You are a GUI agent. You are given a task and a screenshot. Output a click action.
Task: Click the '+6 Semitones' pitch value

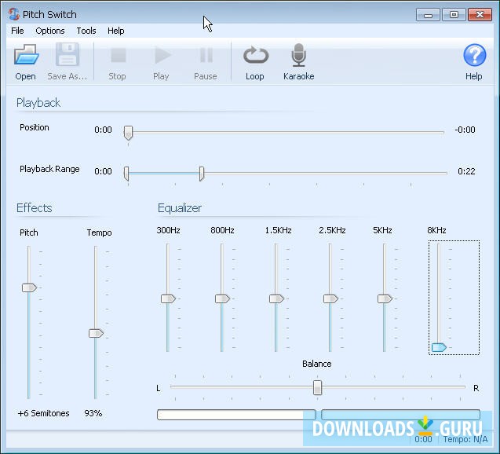pyautogui.click(x=44, y=413)
